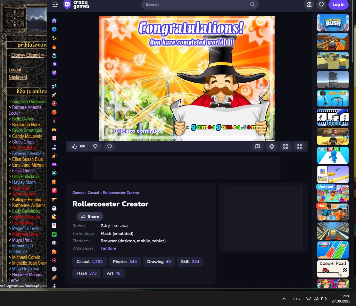Open the 8-ball pool category icon
356x306 pixels.
tap(54, 243)
